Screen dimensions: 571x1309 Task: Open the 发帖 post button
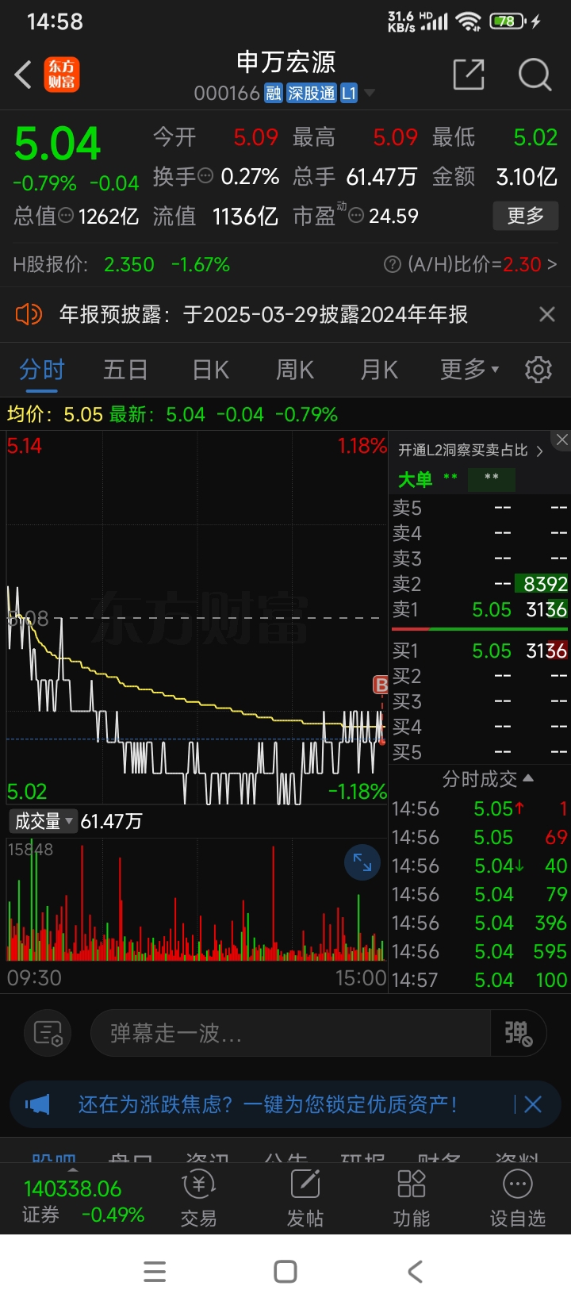pos(305,1199)
